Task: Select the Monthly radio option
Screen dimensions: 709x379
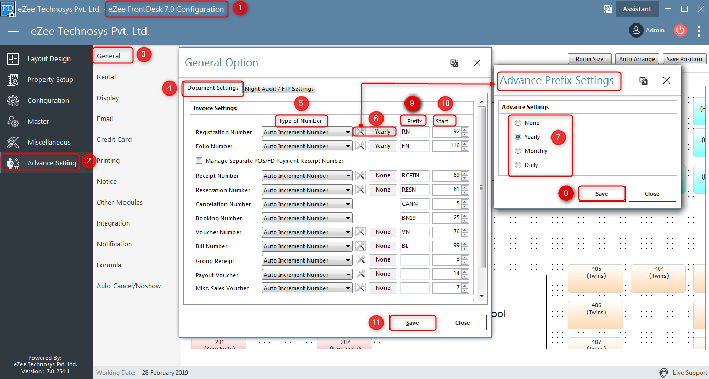Action: pyautogui.click(x=518, y=151)
